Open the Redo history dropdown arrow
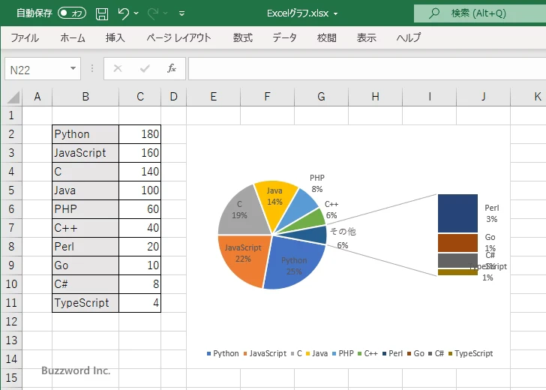Viewport: 546px width, 390px height. pyautogui.click(x=166, y=13)
